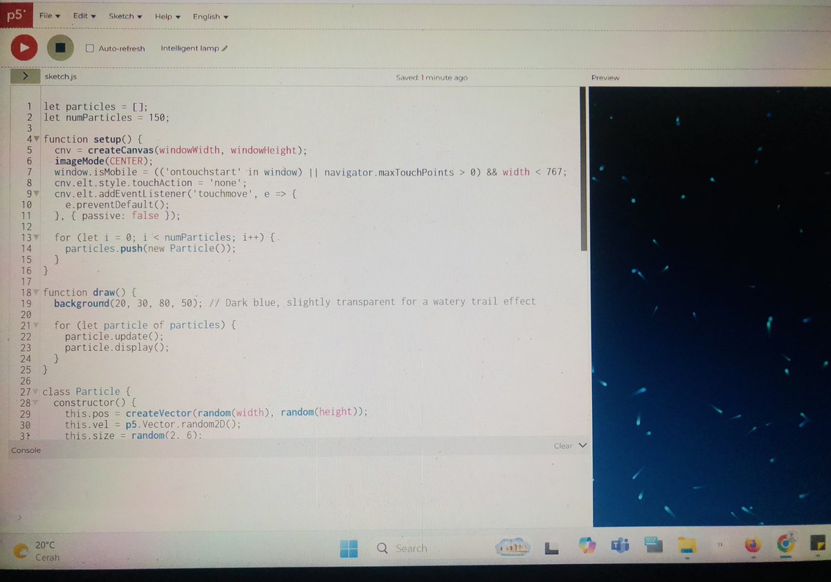The width and height of the screenshot is (831, 582).
Task: Fold the touchmove listener at line 9
Action: click(37, 194)
